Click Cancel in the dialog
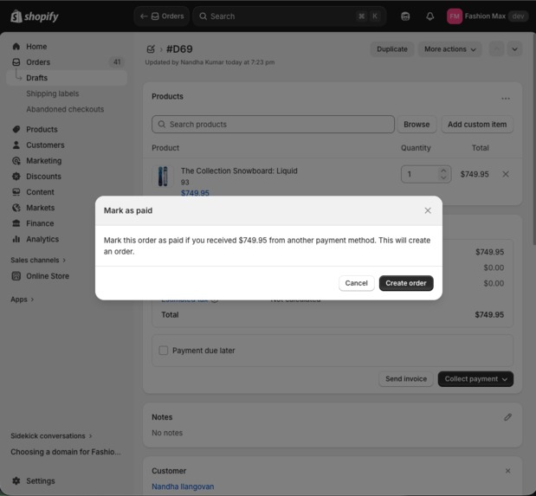 (356, 283)
